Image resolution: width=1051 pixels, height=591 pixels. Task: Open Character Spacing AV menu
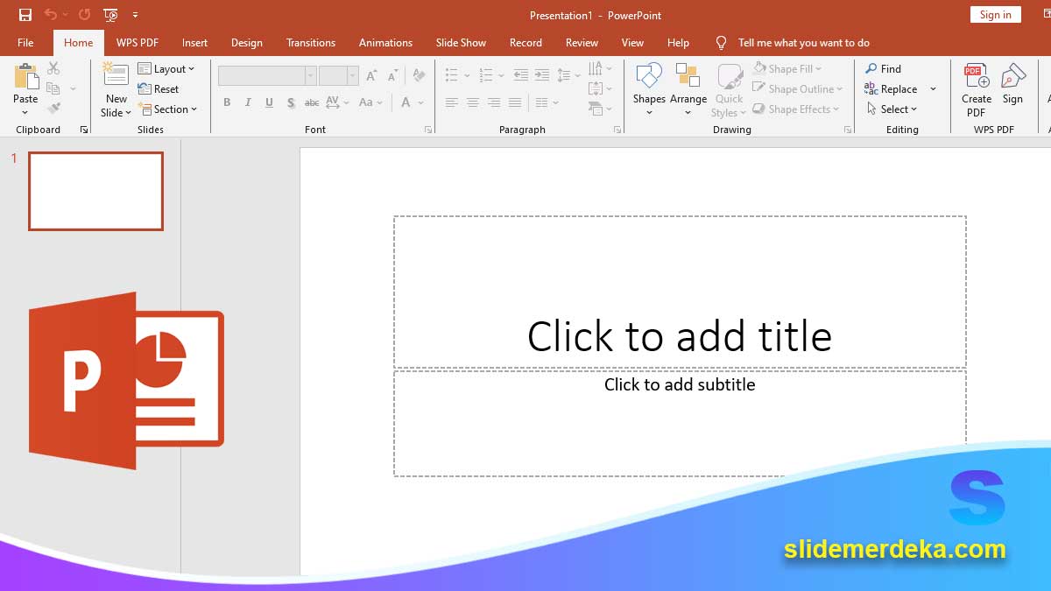[337, 102]
